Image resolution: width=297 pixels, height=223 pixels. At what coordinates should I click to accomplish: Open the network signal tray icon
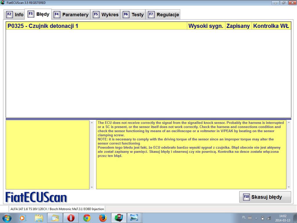pos(269,218)
